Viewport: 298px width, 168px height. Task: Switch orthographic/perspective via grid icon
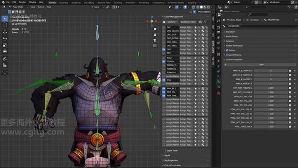[155, 46]
